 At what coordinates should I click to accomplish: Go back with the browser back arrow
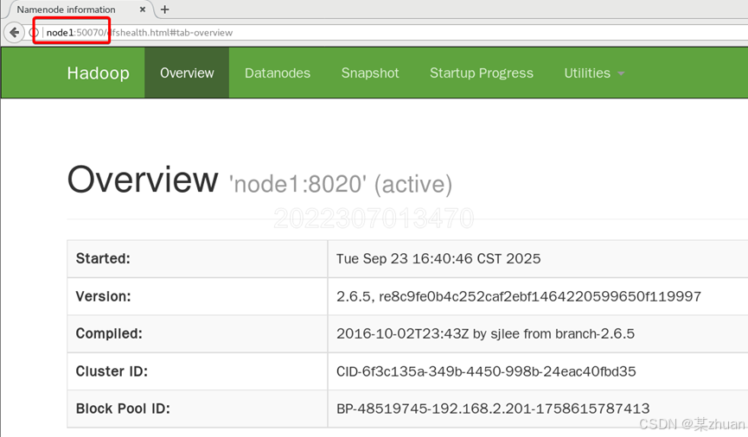pyautogui.click(x=15, y=33)
